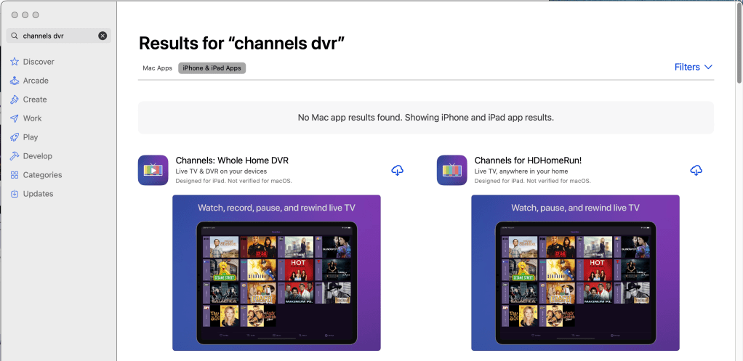Click the Categories grid icon
The height and width of the screenshot is (361, 743).
[15, 175]
